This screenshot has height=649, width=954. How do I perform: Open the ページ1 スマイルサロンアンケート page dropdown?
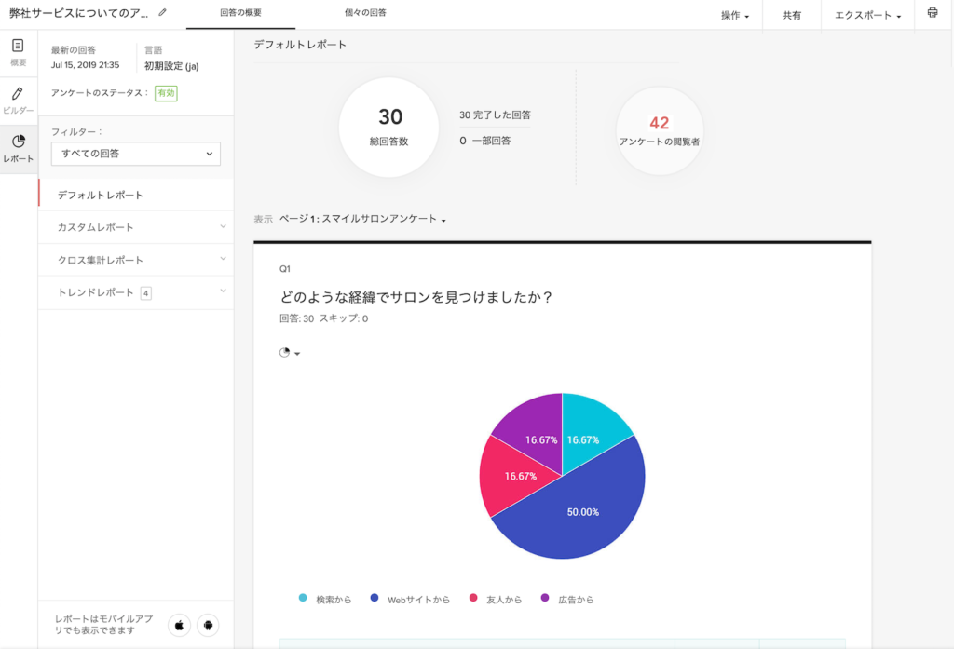click(362, 219)
